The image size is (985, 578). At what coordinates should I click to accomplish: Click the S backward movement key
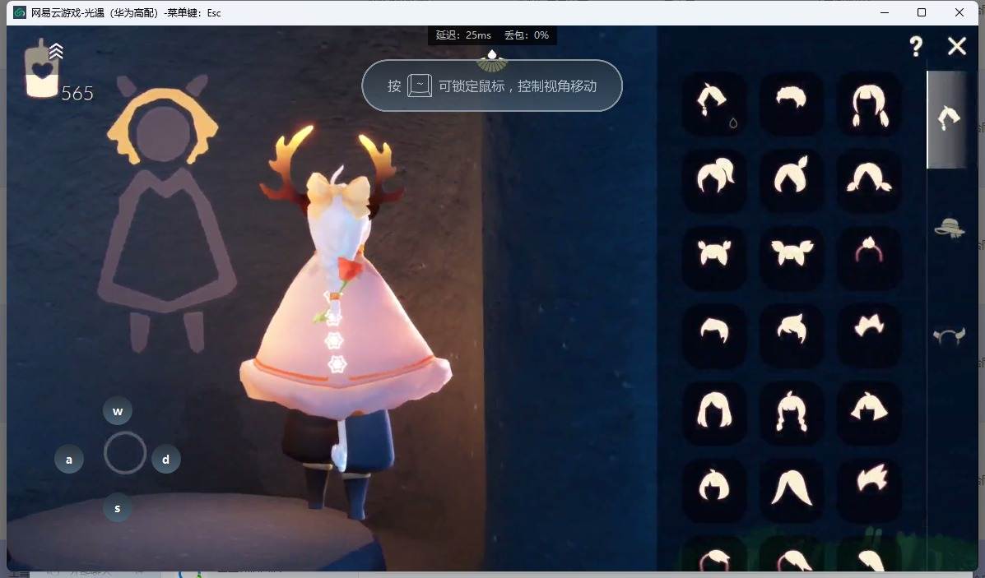click(118, 508)
